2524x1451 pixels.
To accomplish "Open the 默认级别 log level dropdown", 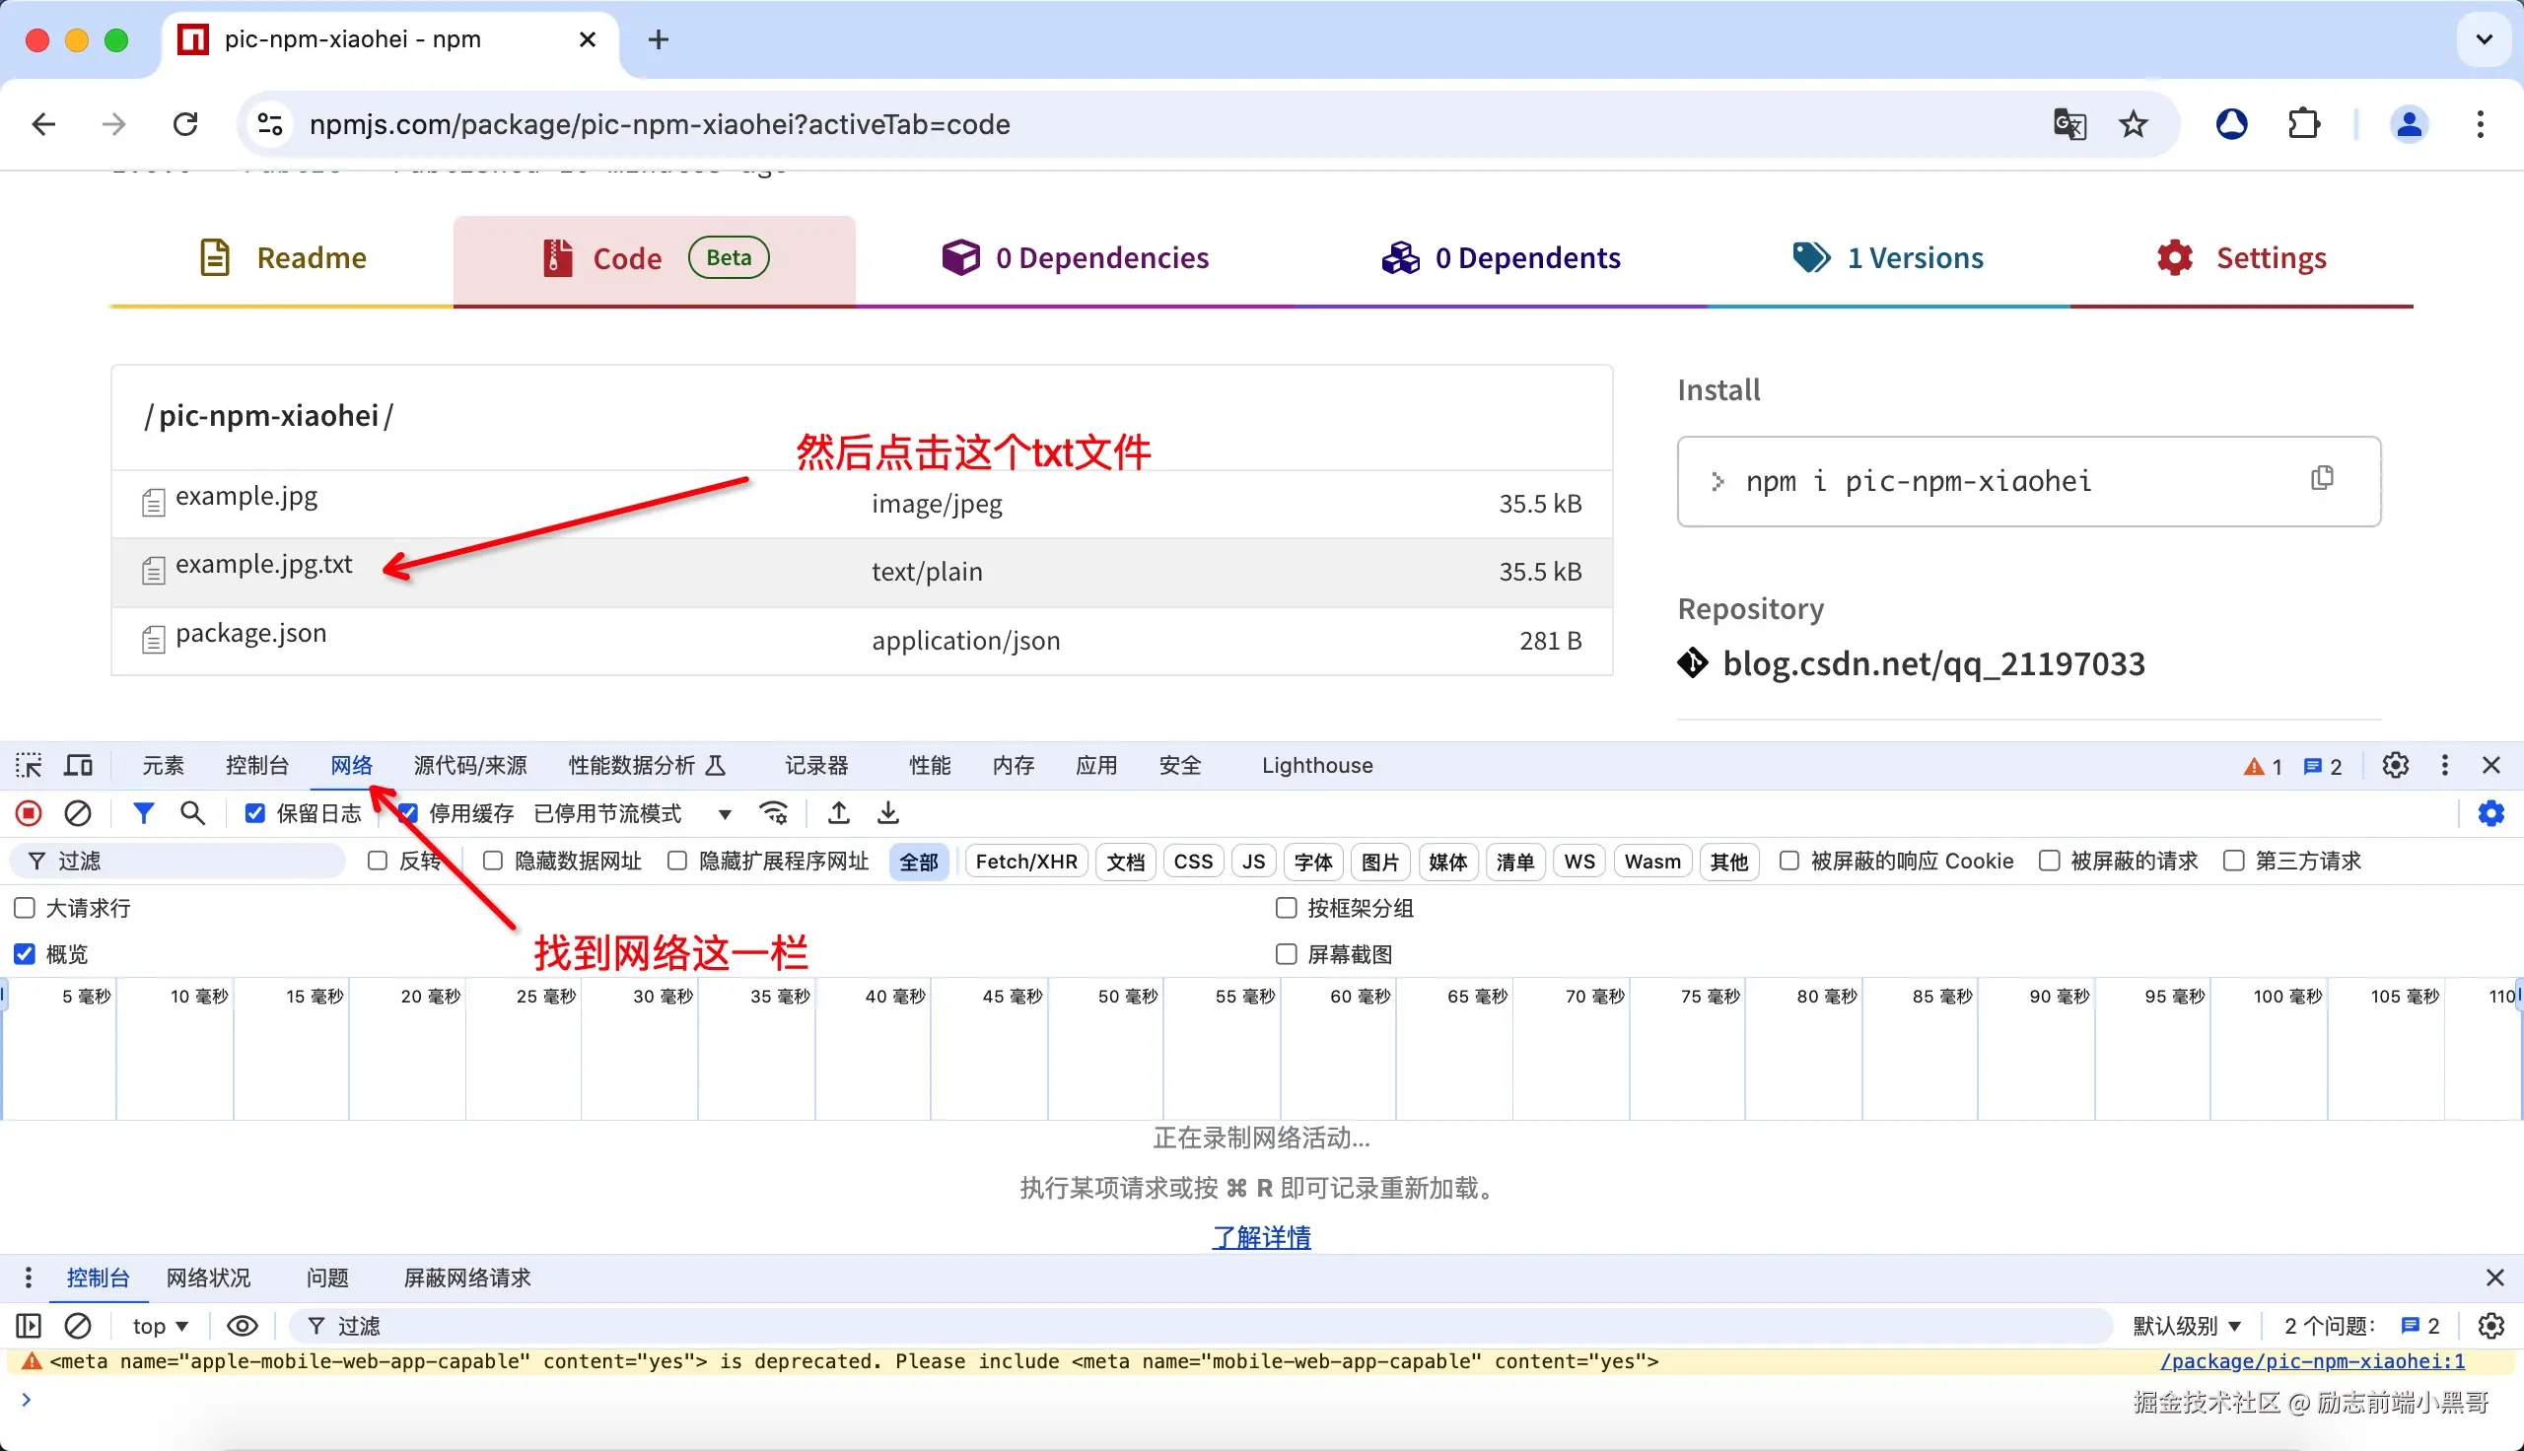I will pos(2188,1326).
